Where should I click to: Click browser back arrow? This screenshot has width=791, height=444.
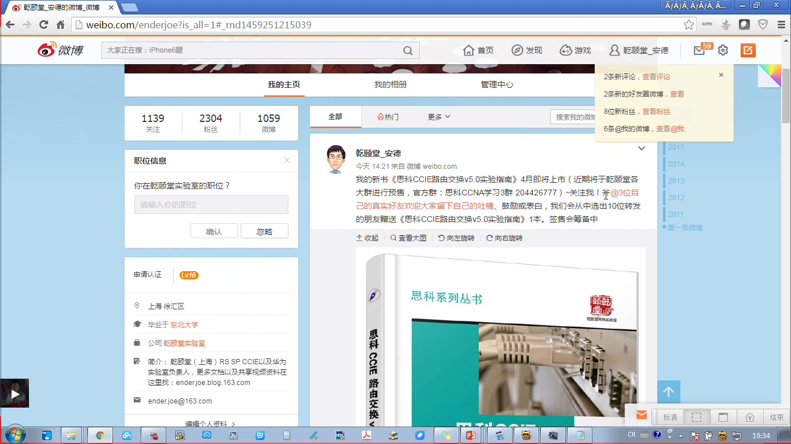click(10, 25)
